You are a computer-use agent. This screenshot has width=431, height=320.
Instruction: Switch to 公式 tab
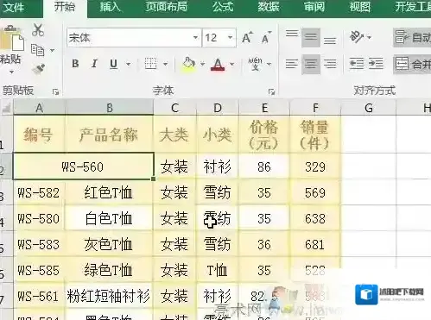coord(223,7)
